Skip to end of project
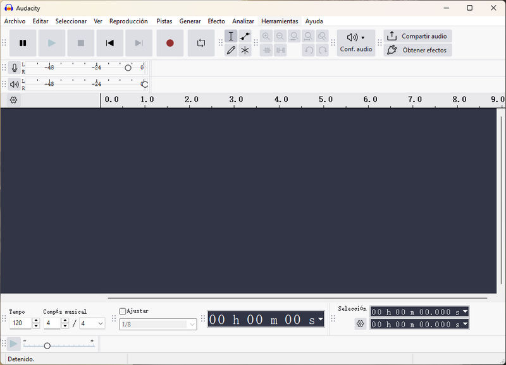Image resolution: width=506 pixels, height=365 pixels. (x=139, y=43)
